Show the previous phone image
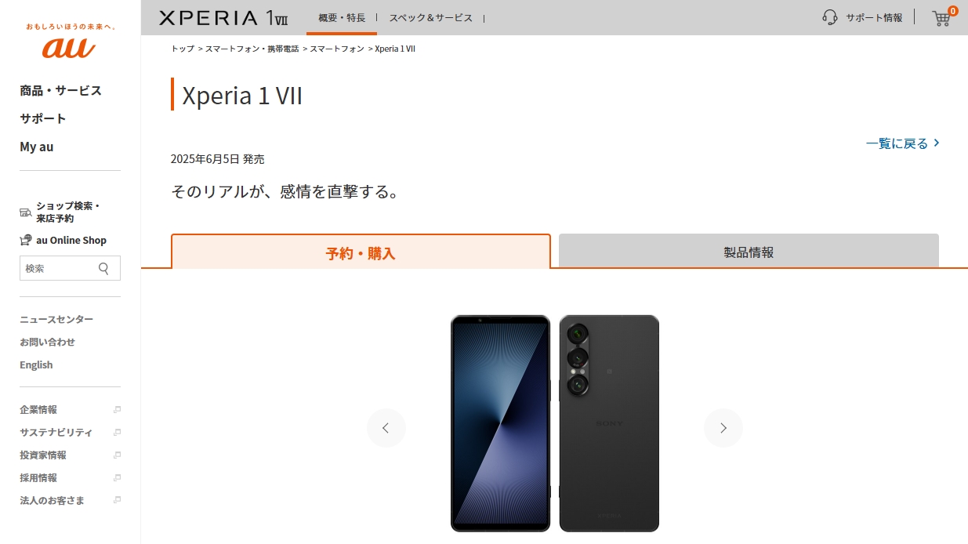The width and height of the screenshot is (968, 544). click(386, 428)
